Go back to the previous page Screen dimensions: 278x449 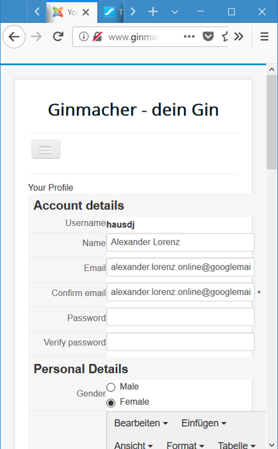[14, 37]
